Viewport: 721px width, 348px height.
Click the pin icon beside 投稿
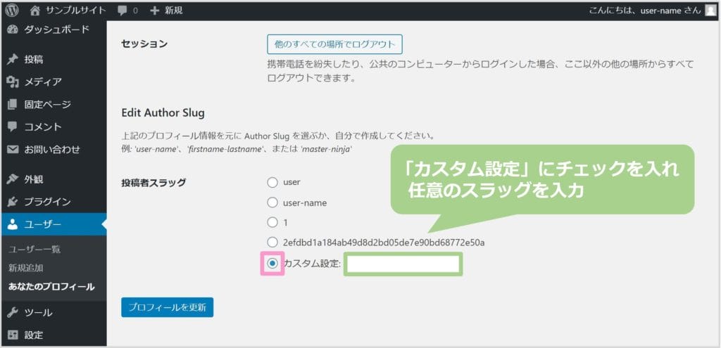(x=12, y=59)
